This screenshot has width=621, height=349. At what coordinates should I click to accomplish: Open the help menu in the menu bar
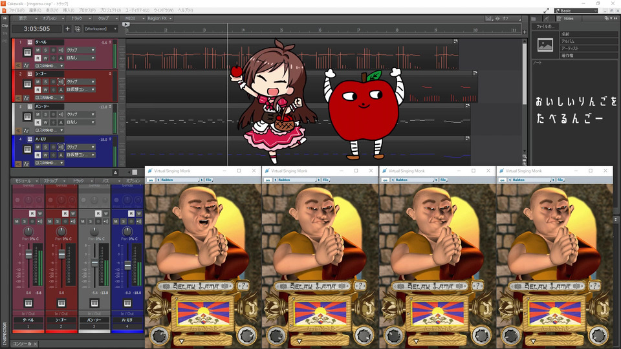186,10
